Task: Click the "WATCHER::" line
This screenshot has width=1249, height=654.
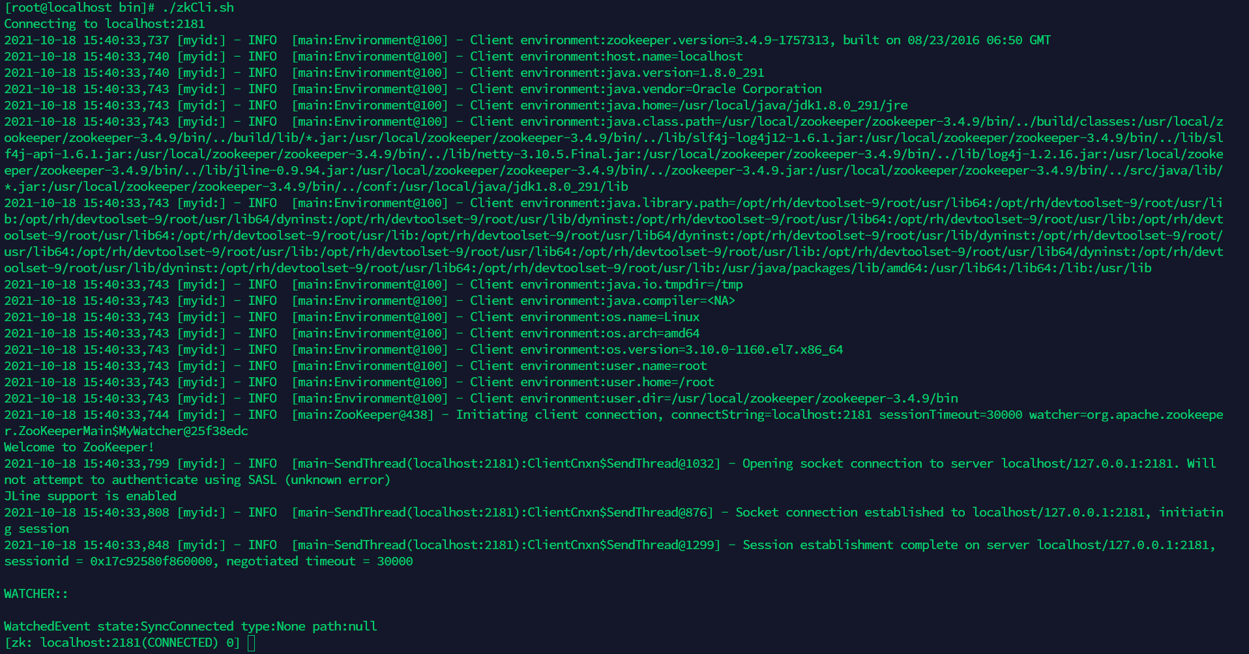Action: coord(36,594)
